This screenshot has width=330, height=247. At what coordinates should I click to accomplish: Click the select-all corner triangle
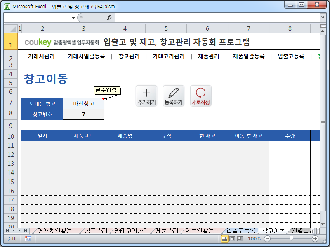point(11,28)
